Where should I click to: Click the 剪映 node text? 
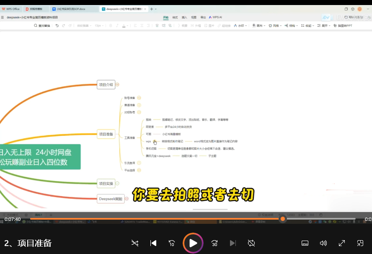click(x=148, y=119)
